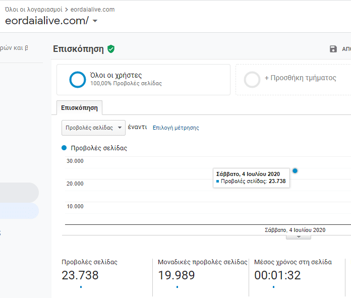Click the green verified shield icon

(x=111, y=49)
